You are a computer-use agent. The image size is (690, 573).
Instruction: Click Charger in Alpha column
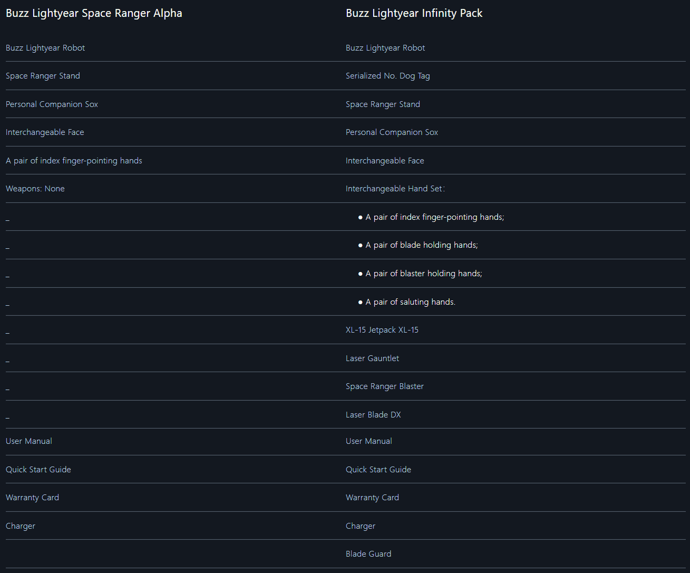pos(21,526)
